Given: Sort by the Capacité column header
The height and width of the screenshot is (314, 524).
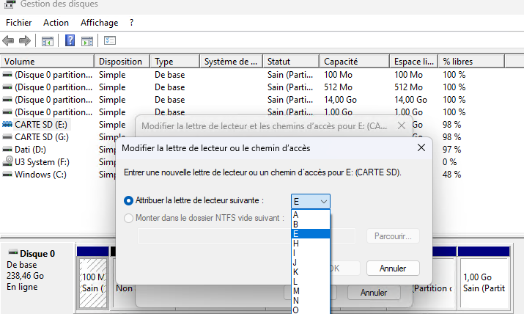Looking at the screenshot, I should 354,62.
